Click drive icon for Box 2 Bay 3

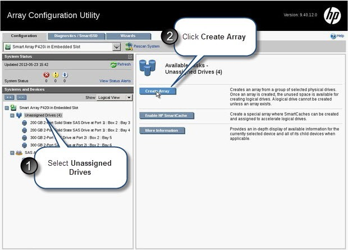[x=25, y=123]
